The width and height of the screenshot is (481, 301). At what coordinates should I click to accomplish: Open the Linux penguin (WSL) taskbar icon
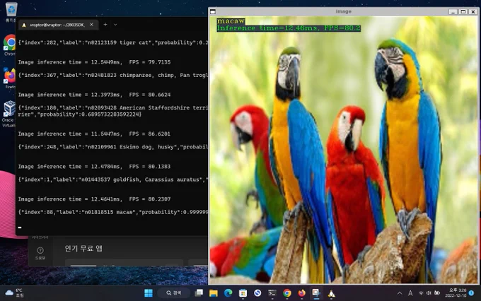coord(331,293)
